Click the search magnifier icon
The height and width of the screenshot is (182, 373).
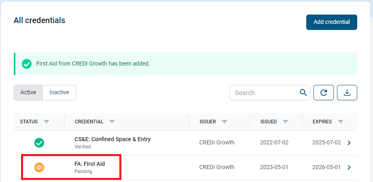tap(303, 93)
